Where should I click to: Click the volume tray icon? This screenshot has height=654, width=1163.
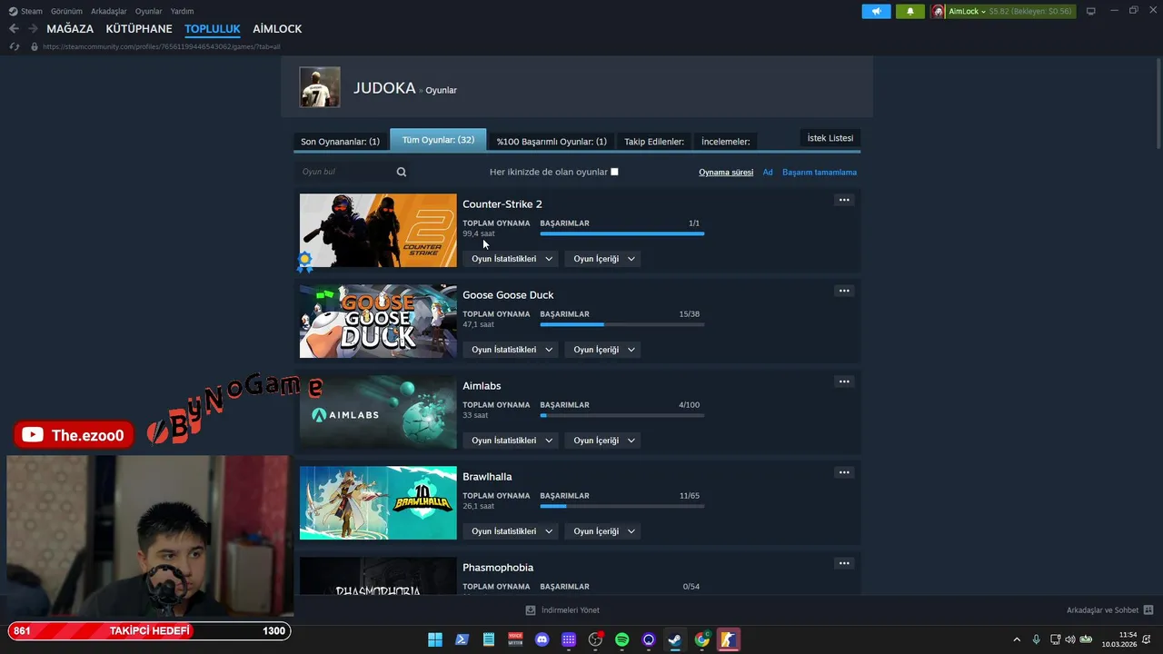coord(1069,639)
